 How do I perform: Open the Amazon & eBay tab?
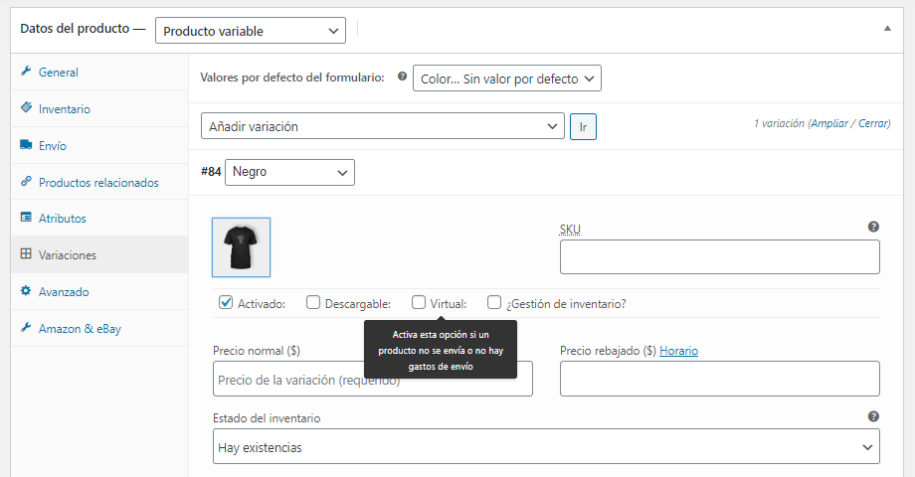pos(80,328)
